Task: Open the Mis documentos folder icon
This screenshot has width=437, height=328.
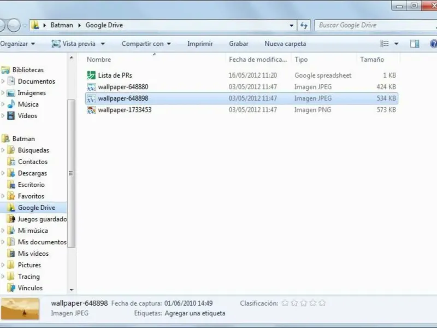Action: (x=11, y=242)
